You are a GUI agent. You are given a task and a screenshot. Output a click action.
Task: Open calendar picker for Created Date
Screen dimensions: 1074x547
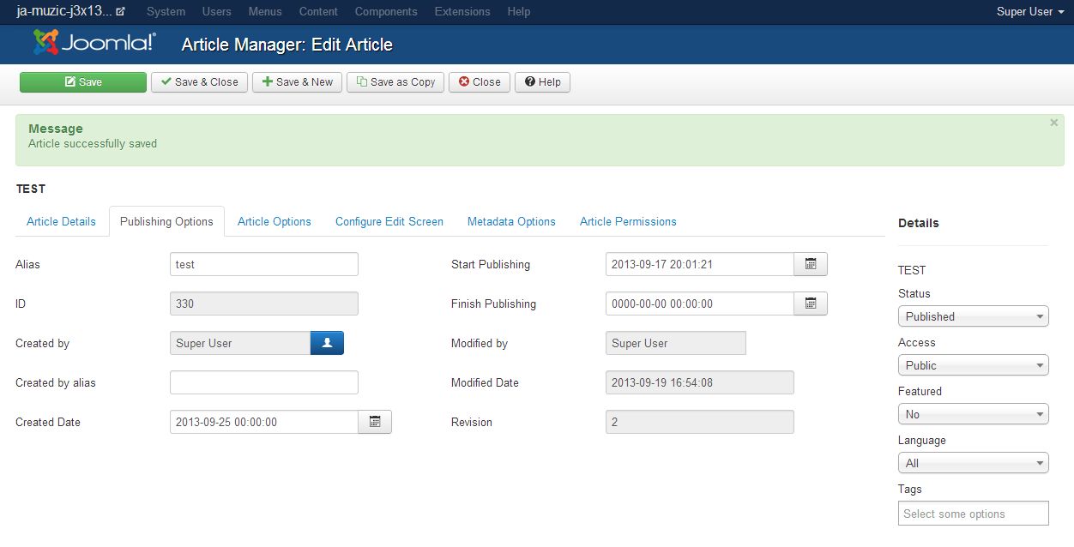point(375,422)
